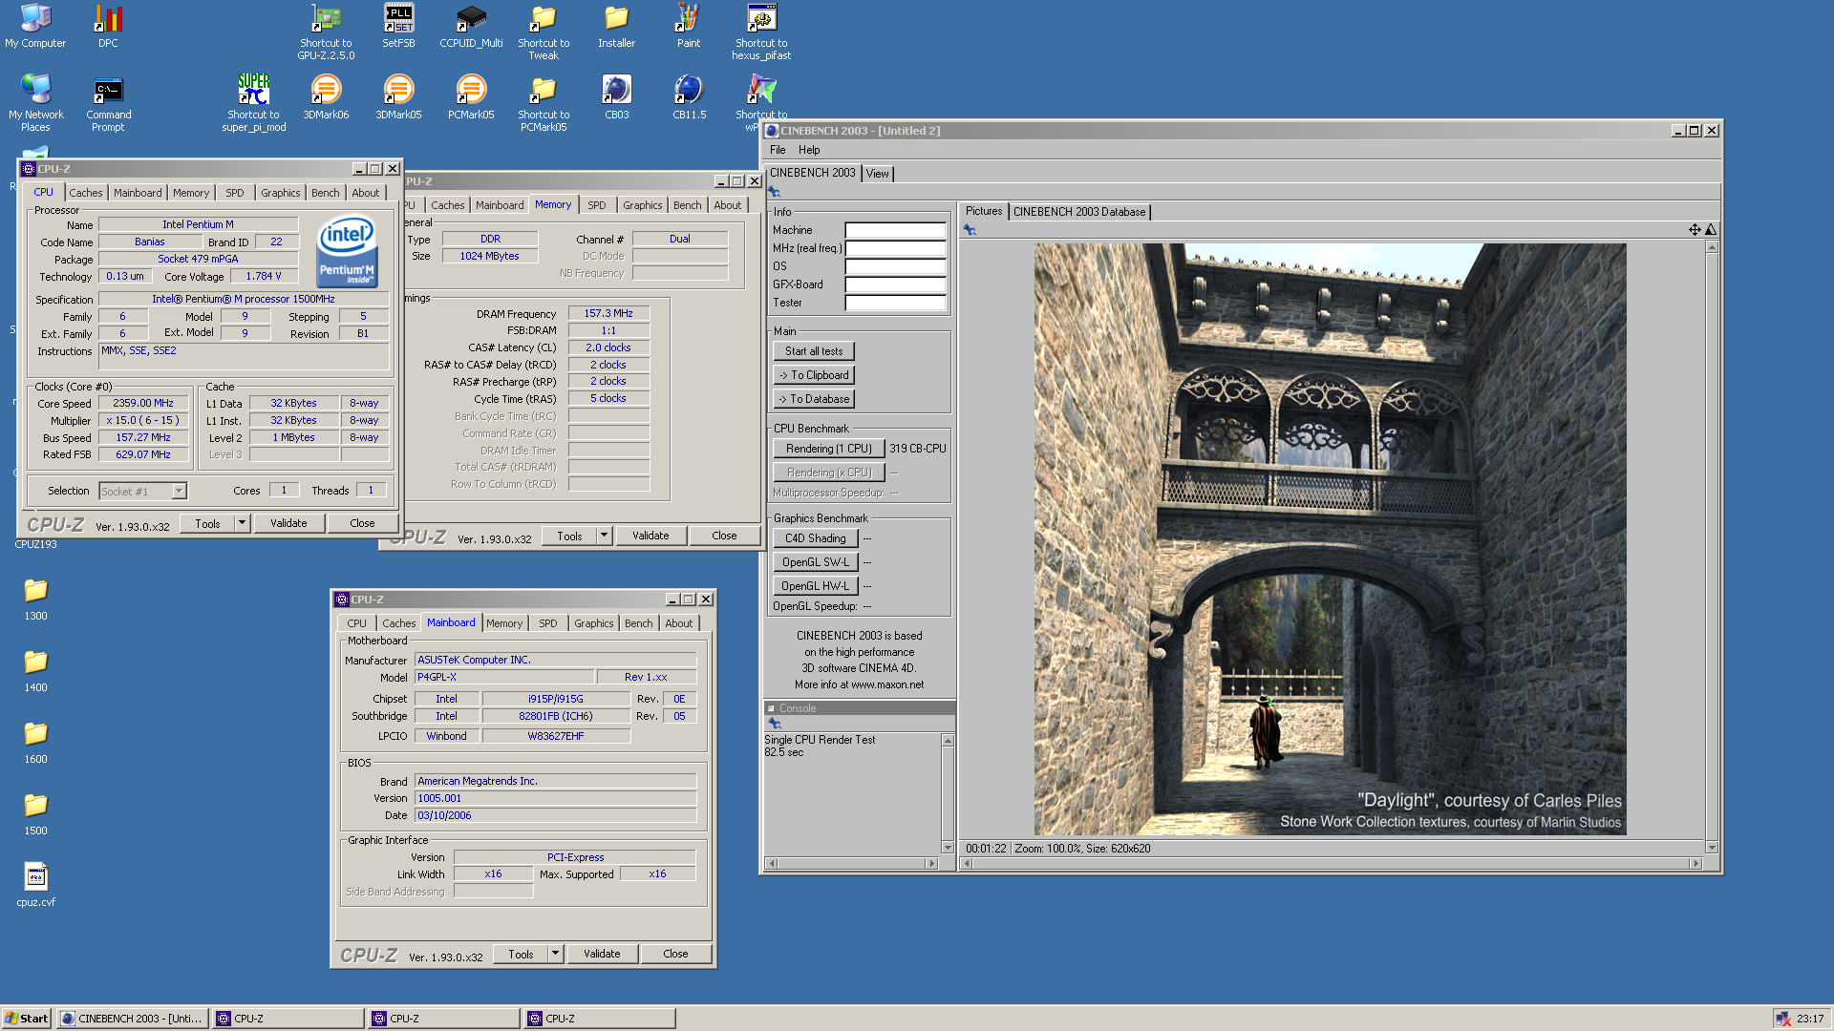
Task: Launch the 3DMark05 desktop icon
Action: [x=398, y=97]
